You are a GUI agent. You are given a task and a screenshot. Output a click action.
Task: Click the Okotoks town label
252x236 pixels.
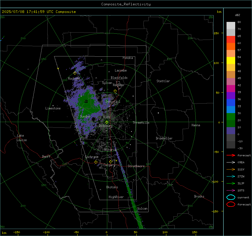112,187
